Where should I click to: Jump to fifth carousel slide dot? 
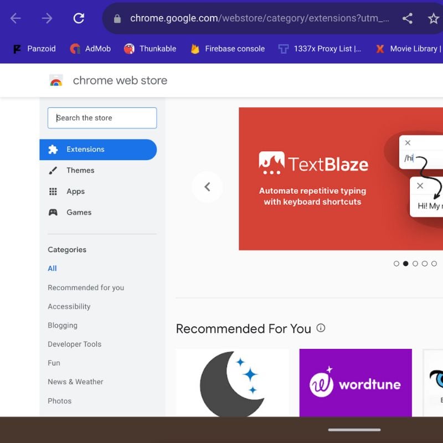click(434, 264)
